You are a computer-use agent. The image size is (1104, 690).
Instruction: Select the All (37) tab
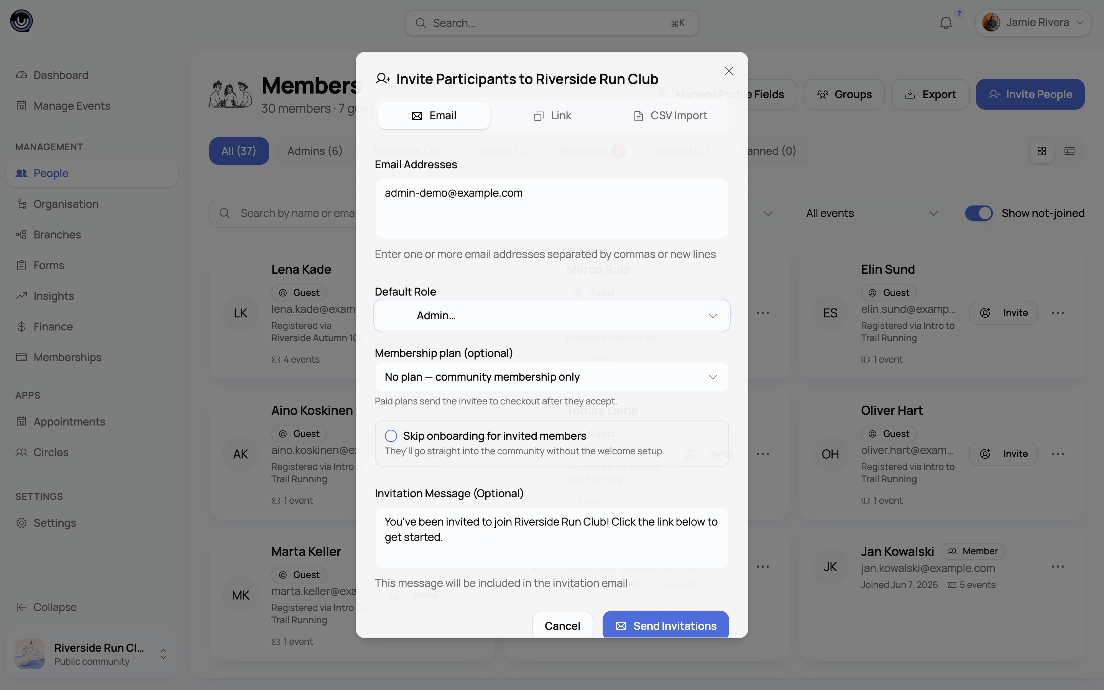pyautogui.click(x=238, y=151)
